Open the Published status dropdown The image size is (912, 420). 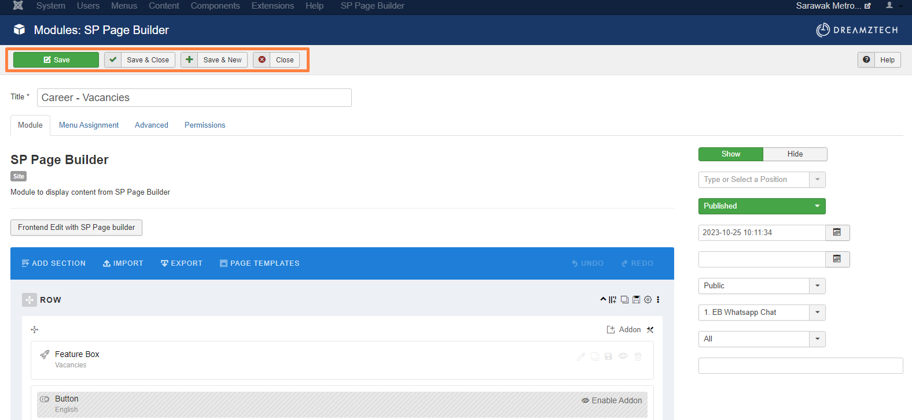click(x=762, y=206)
